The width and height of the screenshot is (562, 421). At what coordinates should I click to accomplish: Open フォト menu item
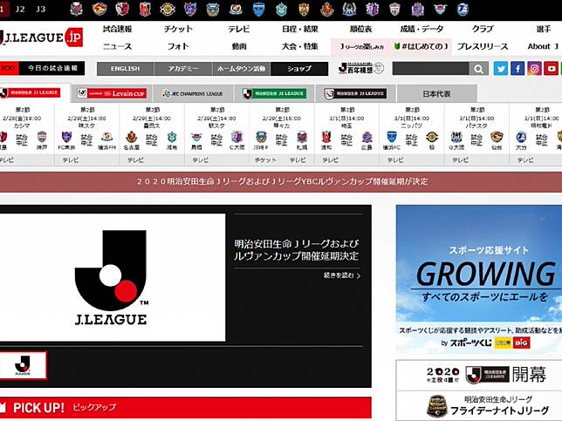tap(178, 46)
